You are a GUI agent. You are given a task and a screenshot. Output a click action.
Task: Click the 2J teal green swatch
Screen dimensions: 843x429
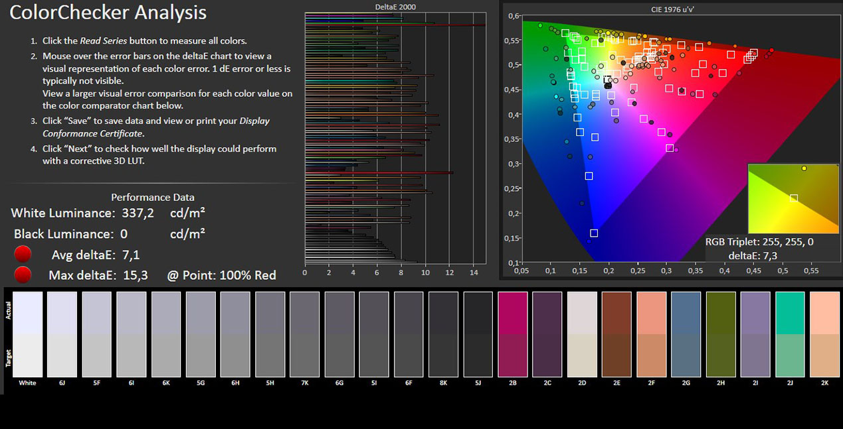790,335
